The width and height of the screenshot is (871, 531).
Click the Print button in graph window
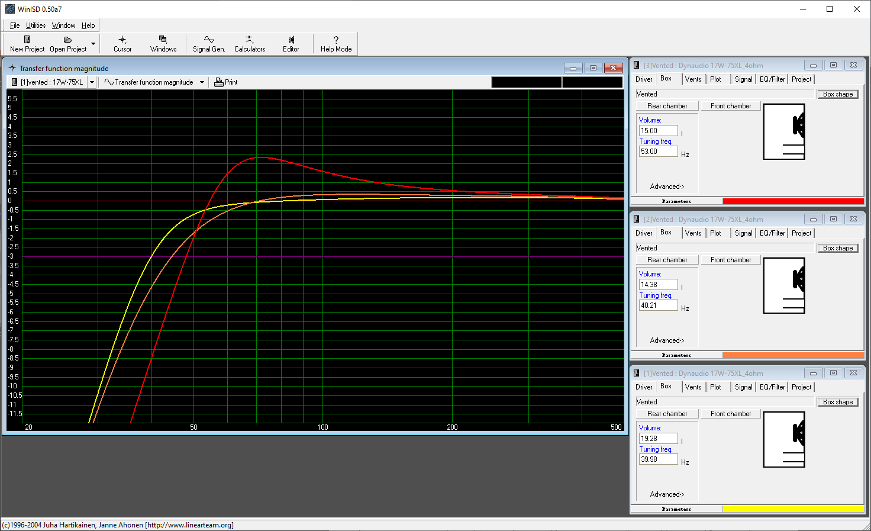225,82
